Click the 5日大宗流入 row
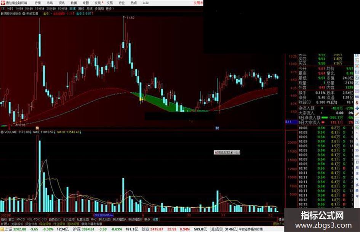Screen dimensions: 360x232 point(326,122)
